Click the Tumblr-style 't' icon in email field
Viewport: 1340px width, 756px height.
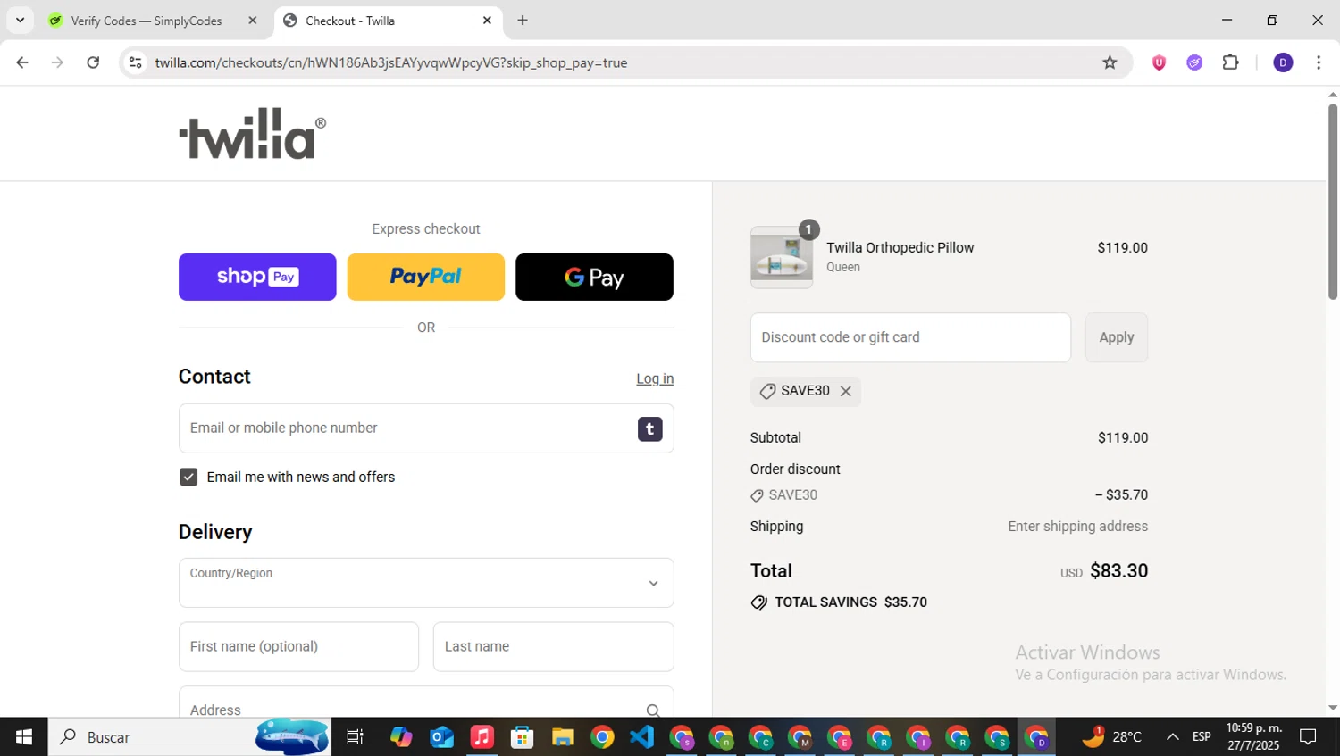pos(650,428)
